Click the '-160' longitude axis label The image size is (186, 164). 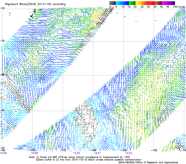(124, 150)
